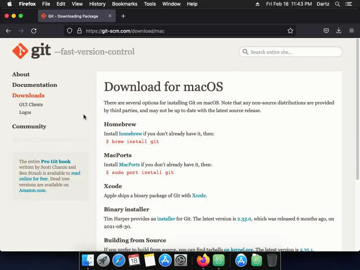Viewport: 360px width, 270px height.
Task: Open System Preferences from the Dock
Action: point(181,261)
